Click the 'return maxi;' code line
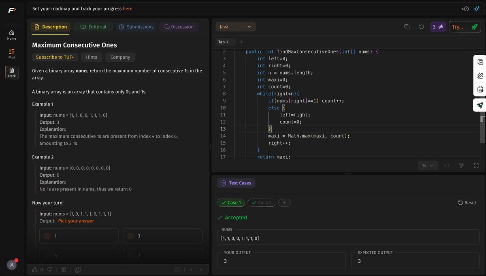Screen dimensions: 486x276 pos(274,156)
